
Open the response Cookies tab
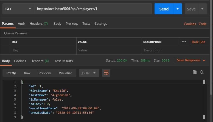click(20, 61)
